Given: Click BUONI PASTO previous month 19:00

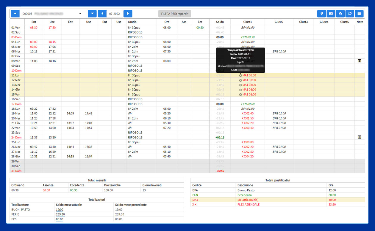Looking at the screenshot, I should click(119, 210).
